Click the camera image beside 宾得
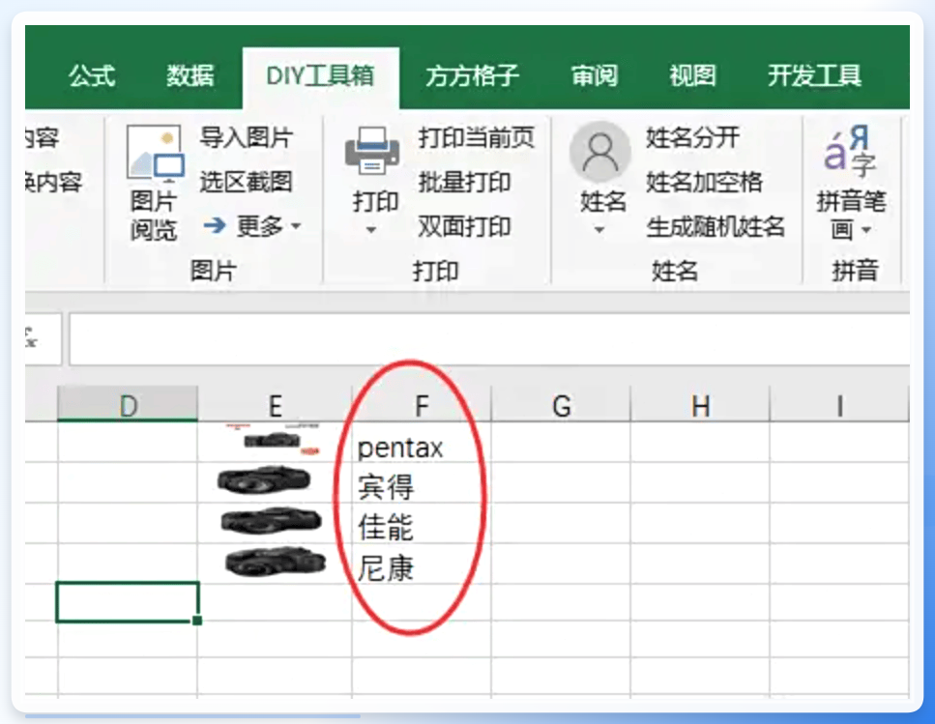The image size is (935, 724). [264, 480]
